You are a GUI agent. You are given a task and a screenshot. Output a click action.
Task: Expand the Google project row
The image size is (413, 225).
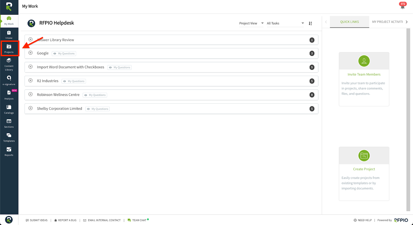[30, 53]
